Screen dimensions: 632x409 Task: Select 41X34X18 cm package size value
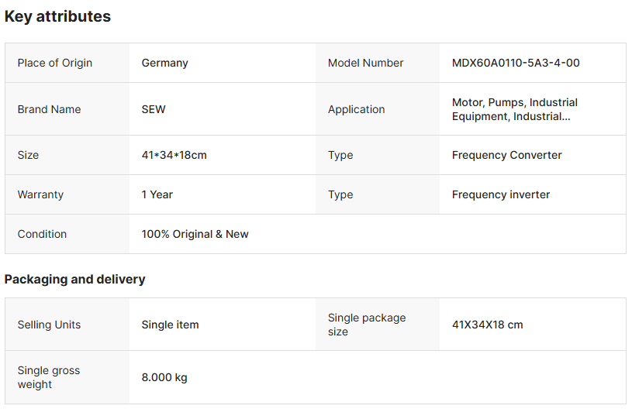tap(487, 325)
